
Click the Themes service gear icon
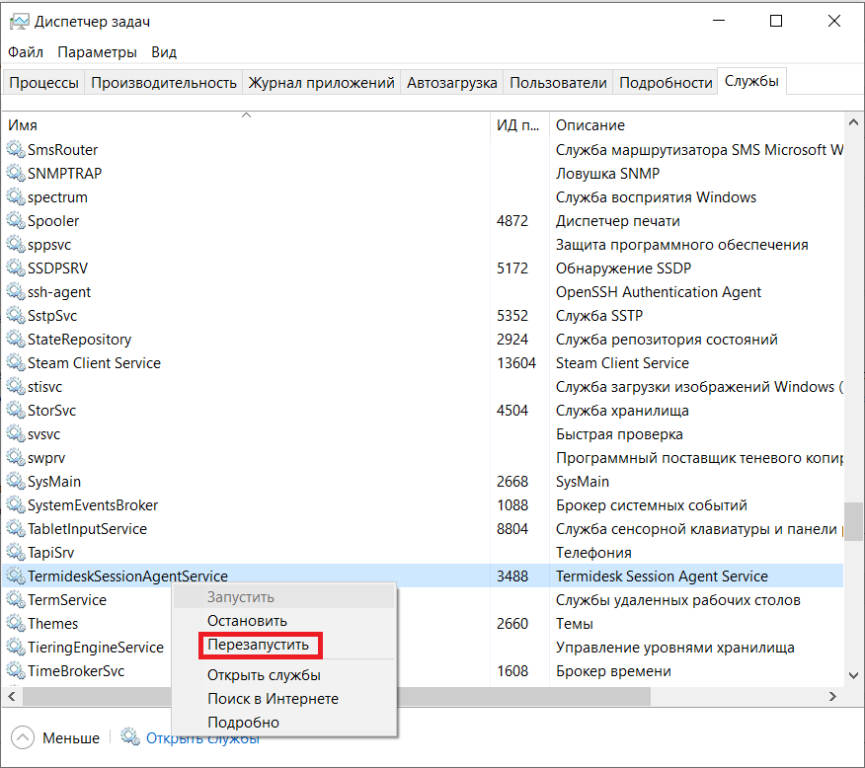tap(15, 624)
